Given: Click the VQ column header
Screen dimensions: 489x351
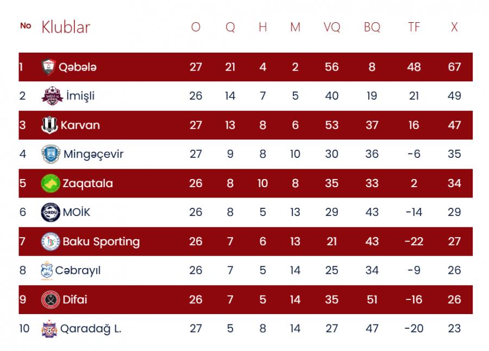Looking at the screenshot, I should click(x=332, y=27).
